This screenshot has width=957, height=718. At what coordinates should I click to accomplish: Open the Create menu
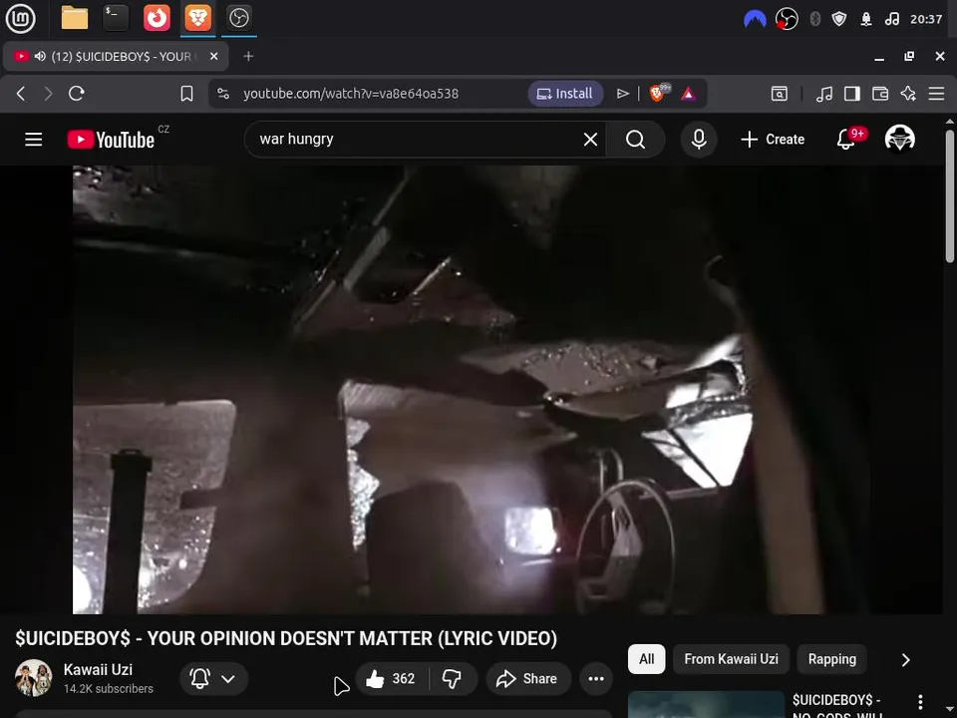773,140
